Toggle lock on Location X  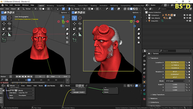(x=187, y=62)
